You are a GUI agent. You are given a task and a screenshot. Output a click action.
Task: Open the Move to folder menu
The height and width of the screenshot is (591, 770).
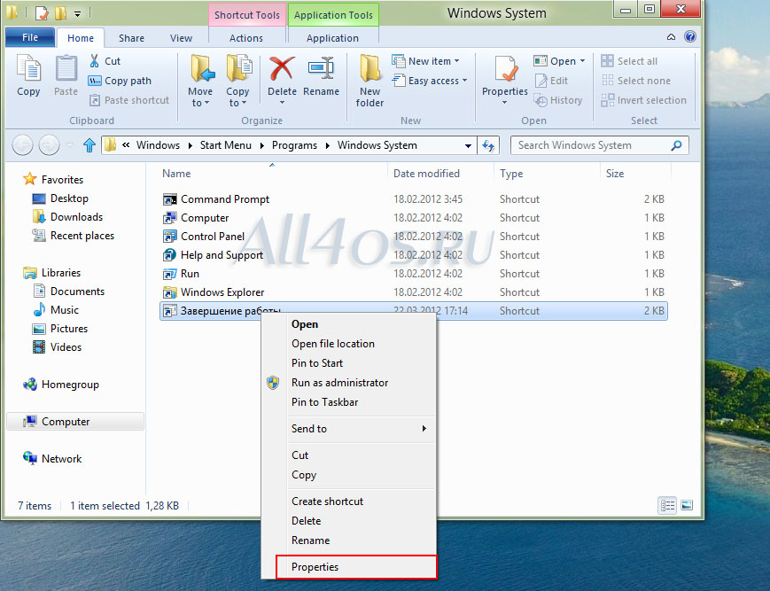[x=200, y=81]
